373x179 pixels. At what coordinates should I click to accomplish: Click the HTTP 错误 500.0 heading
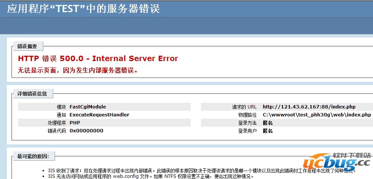point(98,58)
